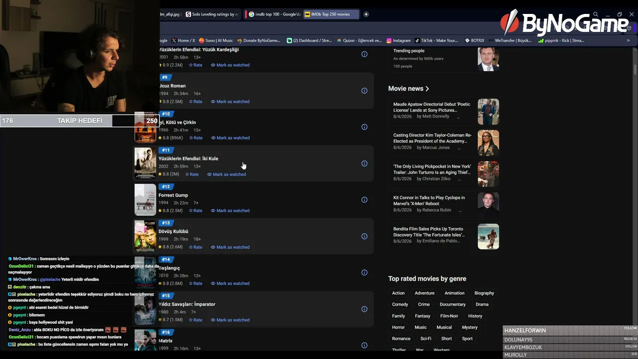Open 'The Only Living Pickpocket' trailer news
The image size is (638, 359).
pyautogui.click(x=432, y=170)
